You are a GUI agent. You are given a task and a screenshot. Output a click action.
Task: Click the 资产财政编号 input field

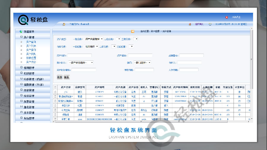tap(84, 70)
